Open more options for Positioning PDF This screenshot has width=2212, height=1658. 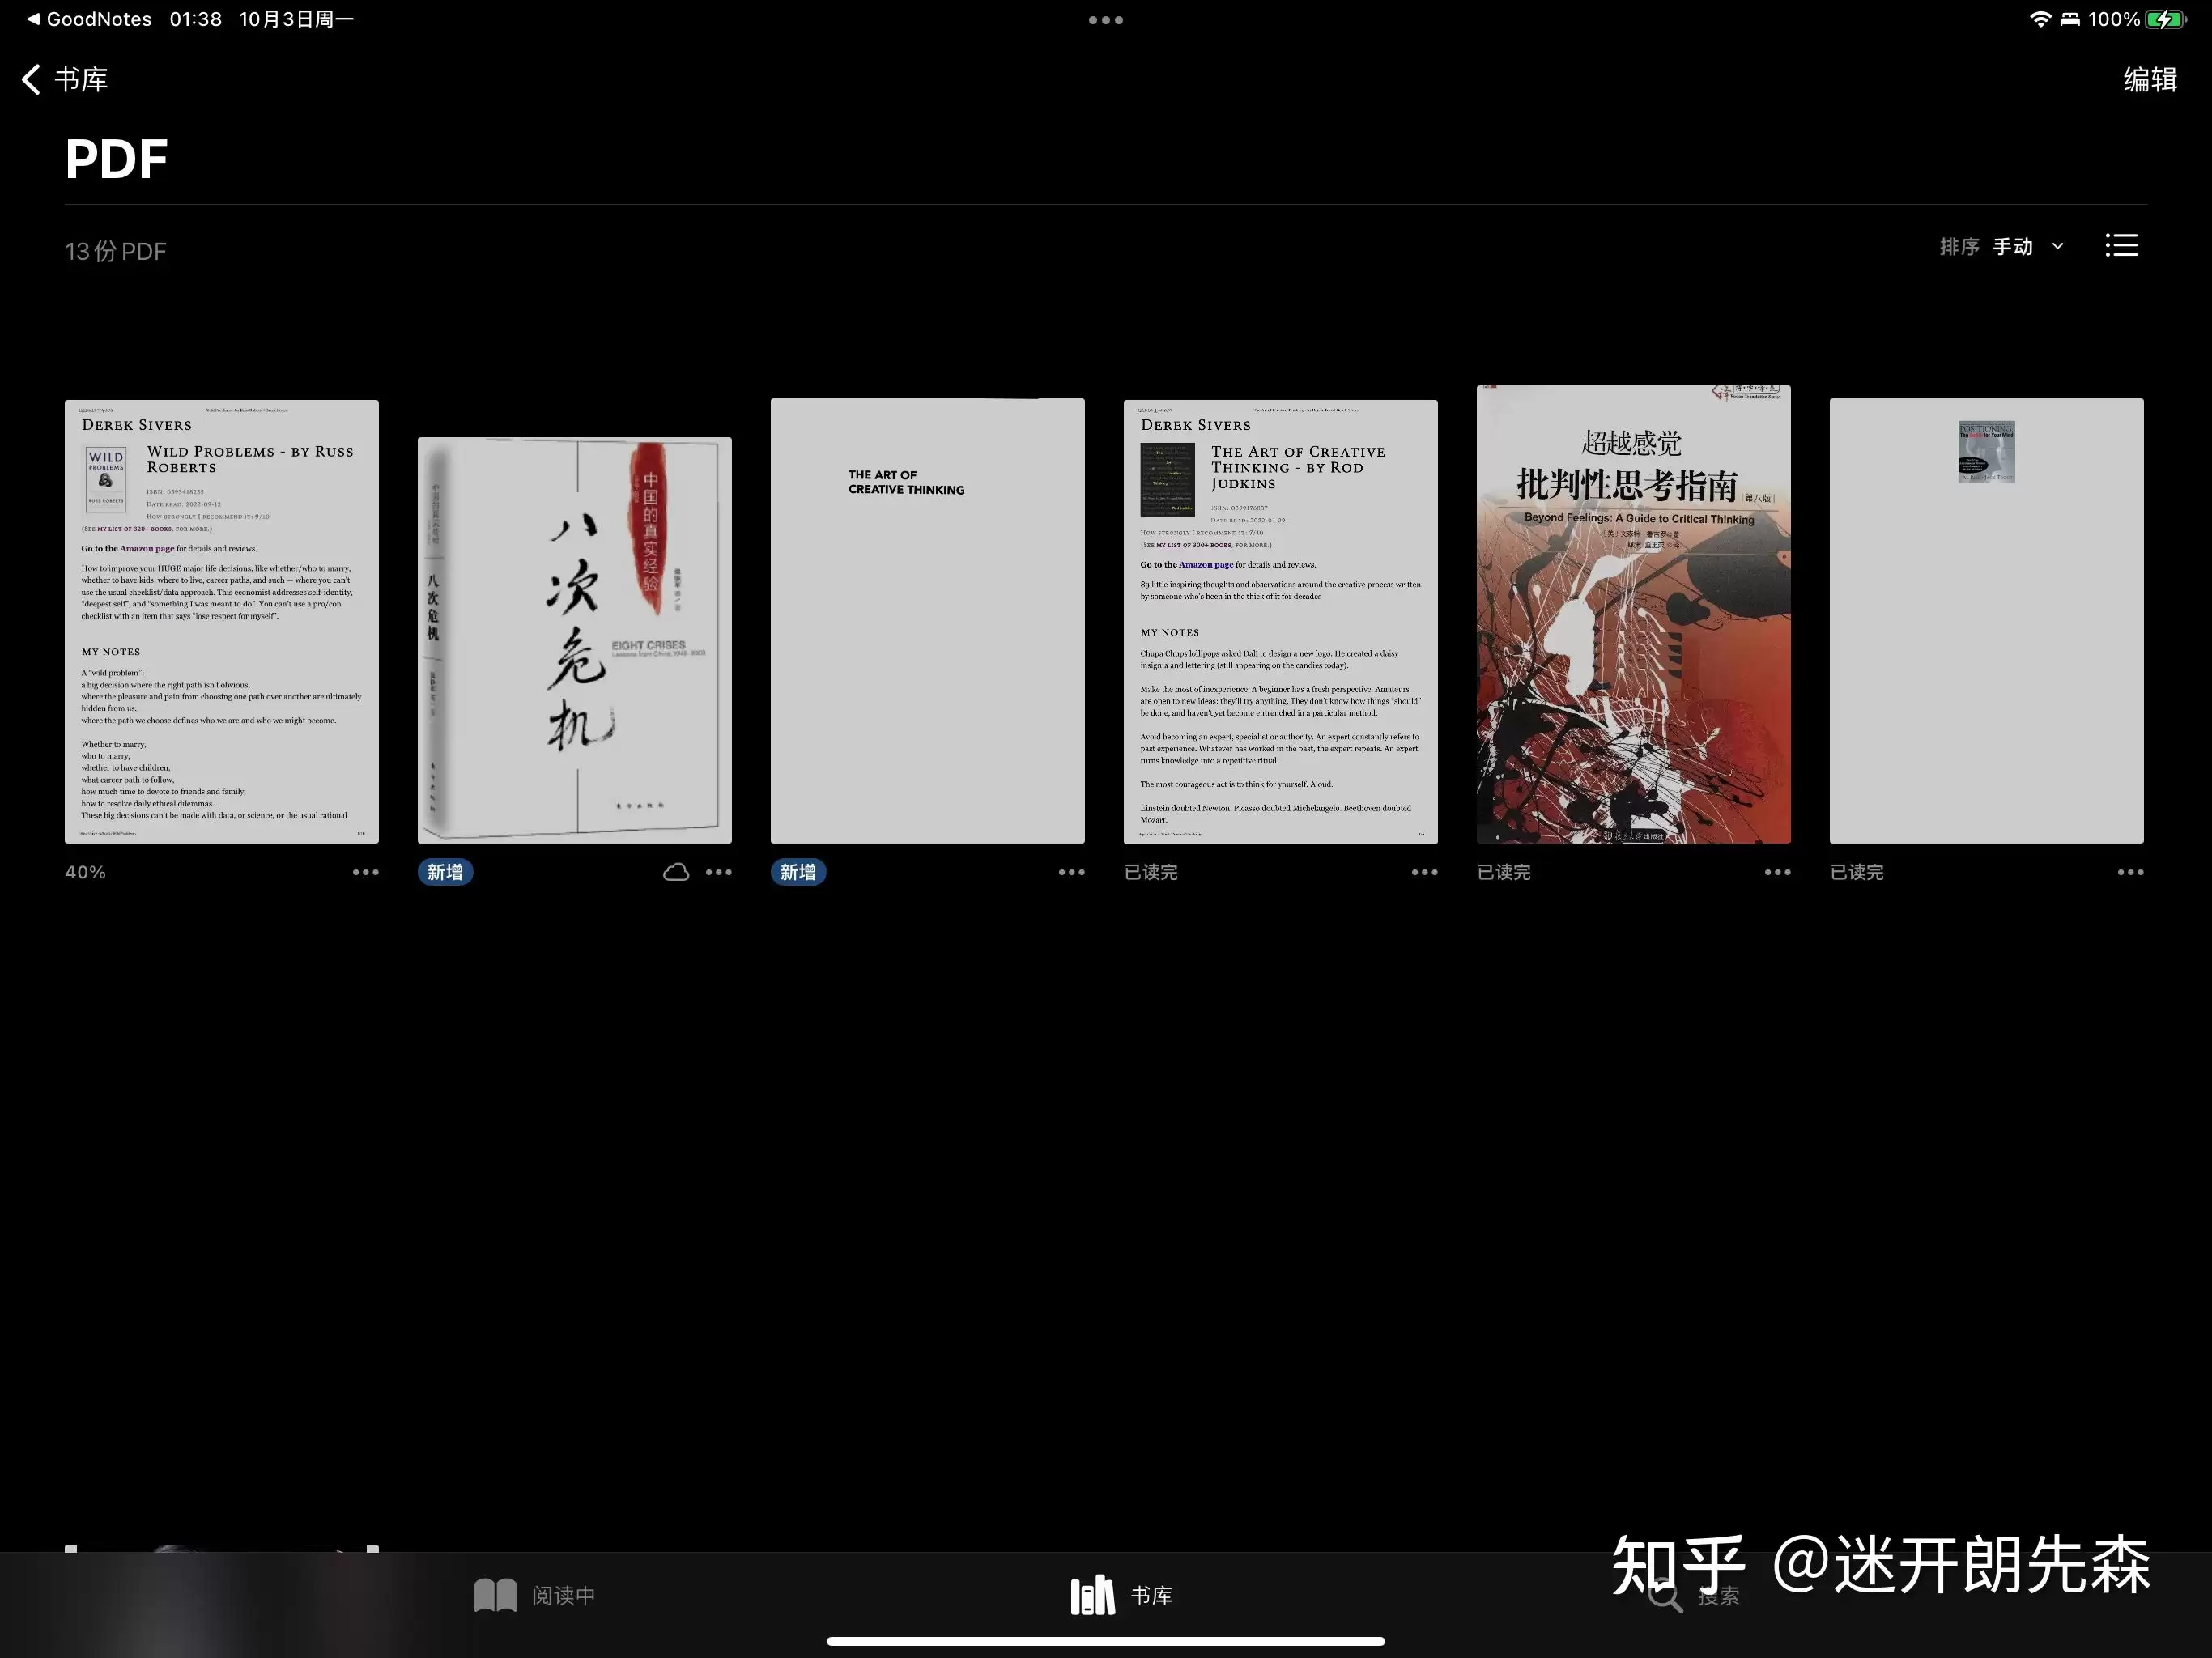[2130, 872]
